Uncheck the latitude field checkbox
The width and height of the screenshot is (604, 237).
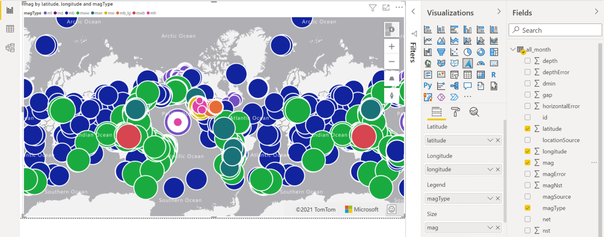(x=528, y=129)
